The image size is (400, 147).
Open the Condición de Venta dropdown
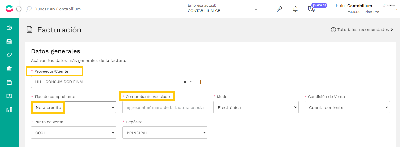pyautogui.click(x=347, y=107)
